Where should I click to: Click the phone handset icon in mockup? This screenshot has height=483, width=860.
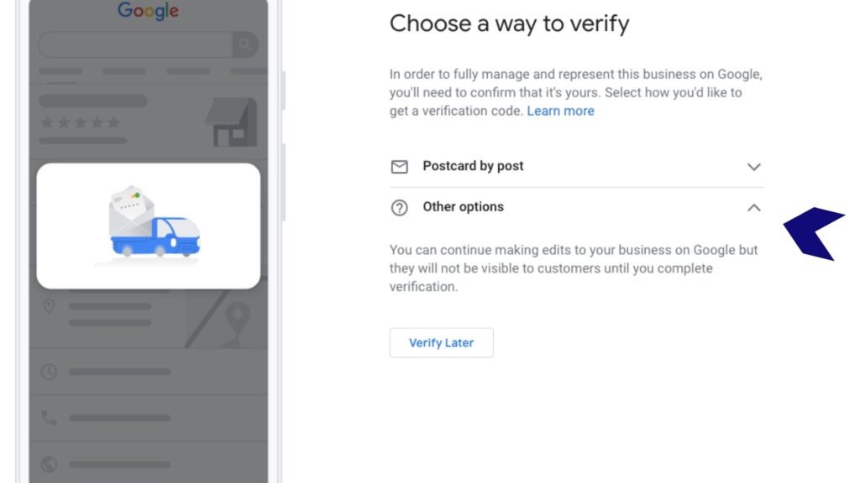point(49,418)
